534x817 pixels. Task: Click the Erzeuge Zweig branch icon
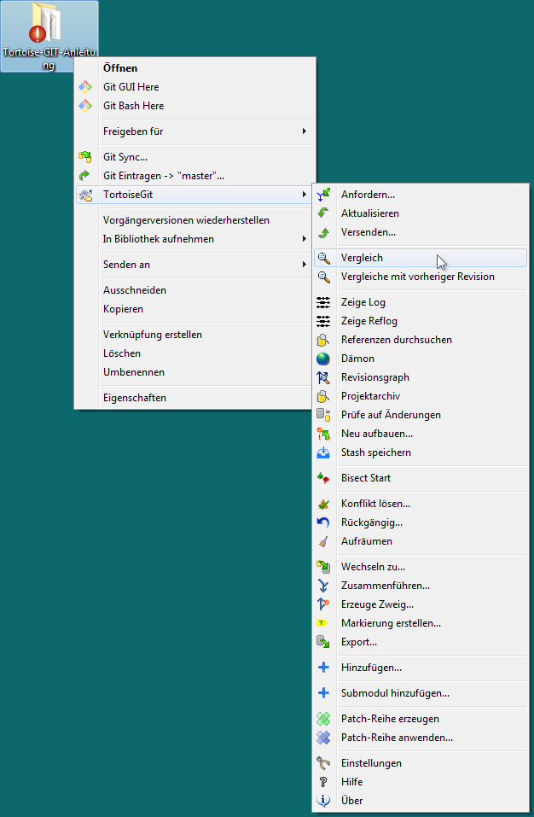click(x=323, y=604)
